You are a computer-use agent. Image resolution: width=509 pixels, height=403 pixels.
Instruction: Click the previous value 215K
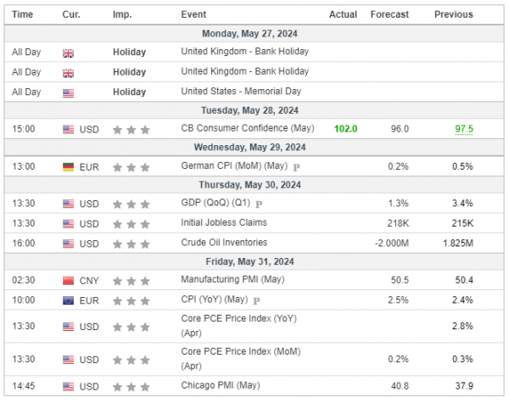click(x=462, y=223)
